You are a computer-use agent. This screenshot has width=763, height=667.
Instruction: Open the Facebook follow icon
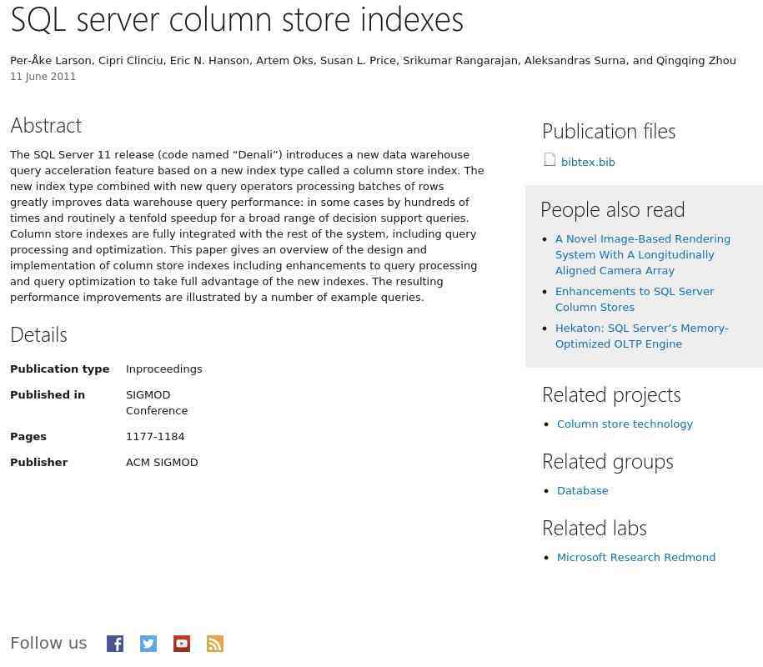[x=115, y=644]
